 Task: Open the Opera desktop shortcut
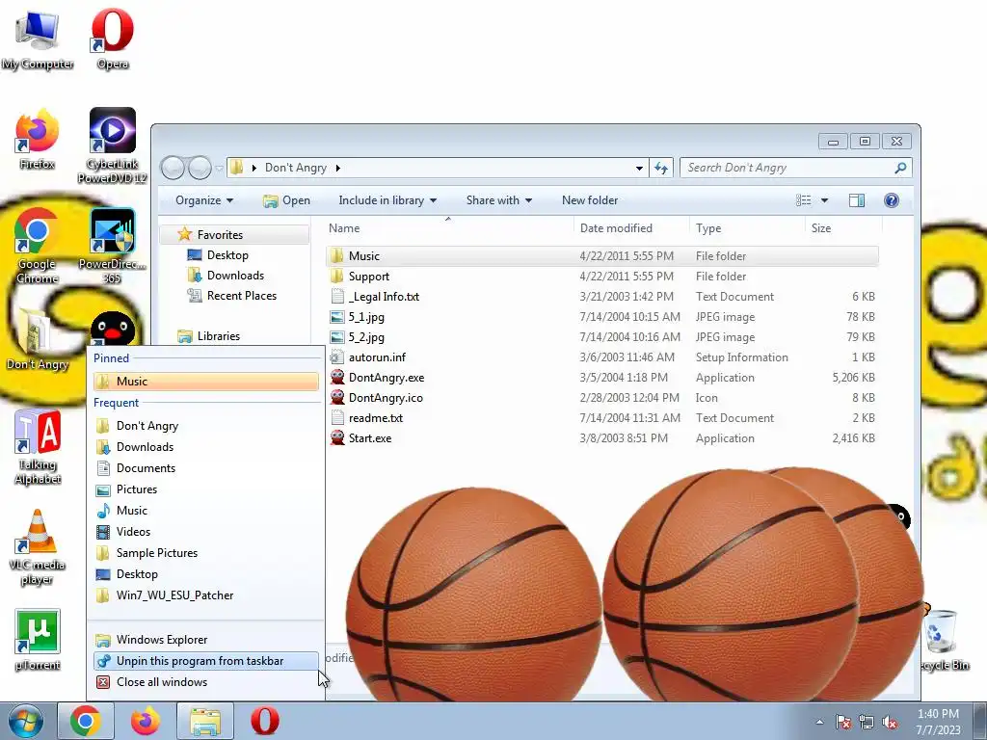click(112, 39)
